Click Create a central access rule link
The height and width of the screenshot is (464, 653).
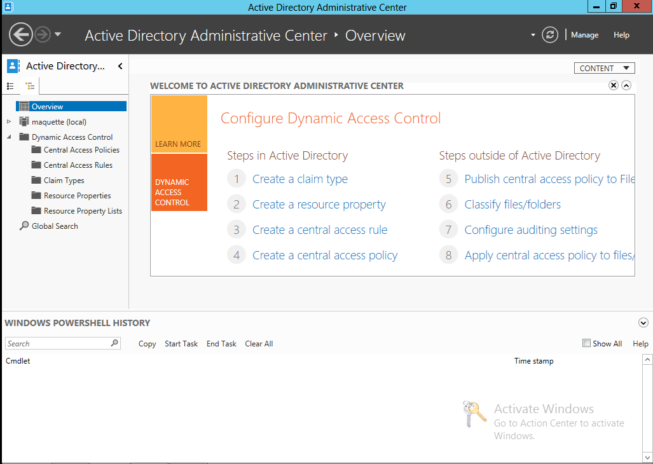point(320,229)
